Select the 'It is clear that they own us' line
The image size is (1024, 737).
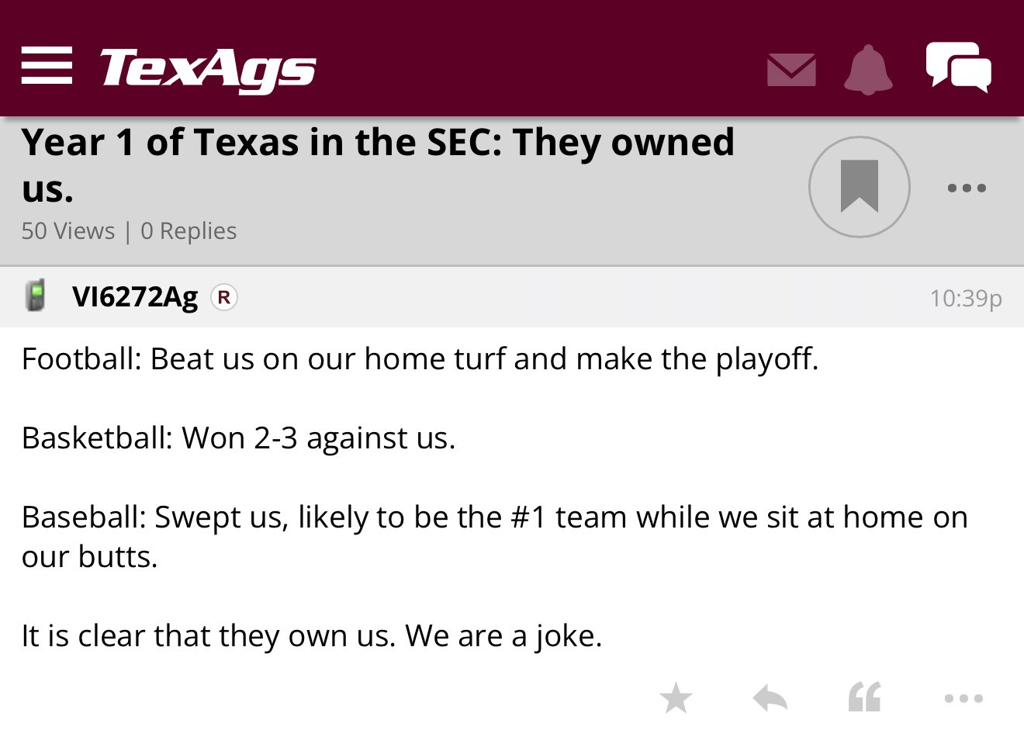pyautogui.click(x=312, y=636)
